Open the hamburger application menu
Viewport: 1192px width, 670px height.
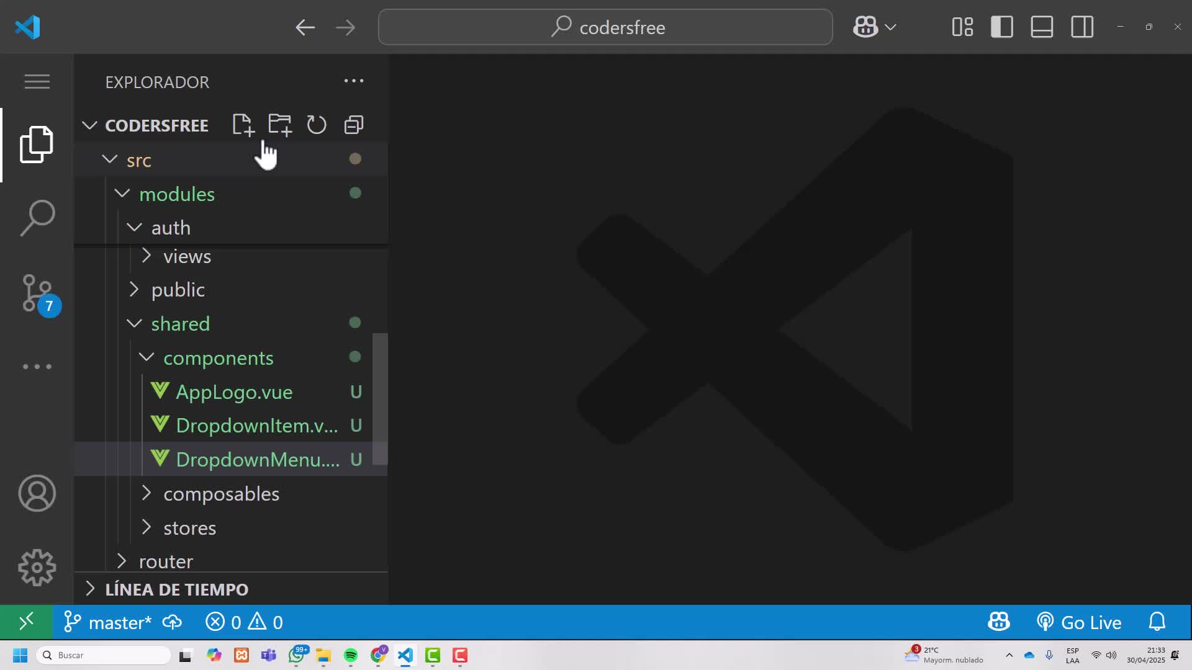point(37,81)
